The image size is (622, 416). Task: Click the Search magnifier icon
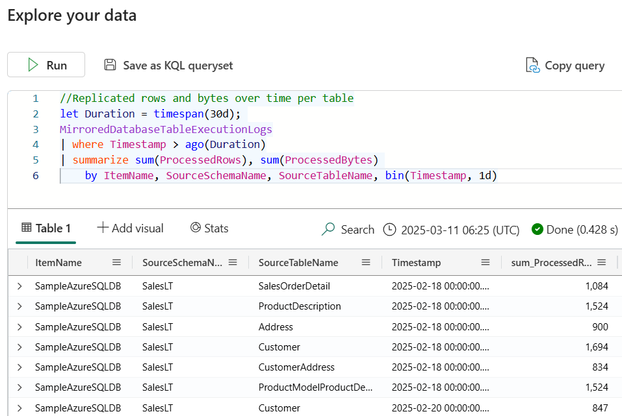tap(329, 230)
